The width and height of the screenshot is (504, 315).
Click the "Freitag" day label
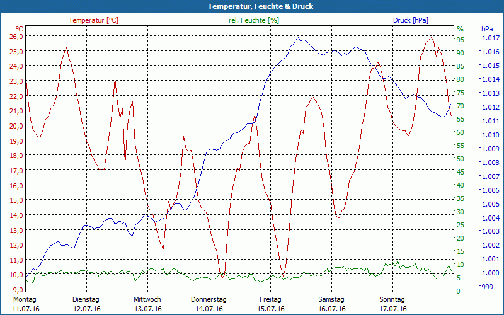point(270,299)
